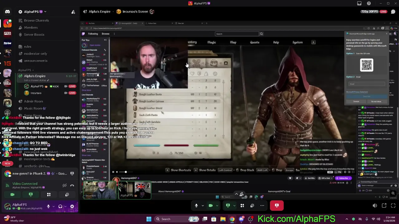Screen dimensions: 399x224
Task: Click the Windows taskbar search box
Action: point(177,219)
